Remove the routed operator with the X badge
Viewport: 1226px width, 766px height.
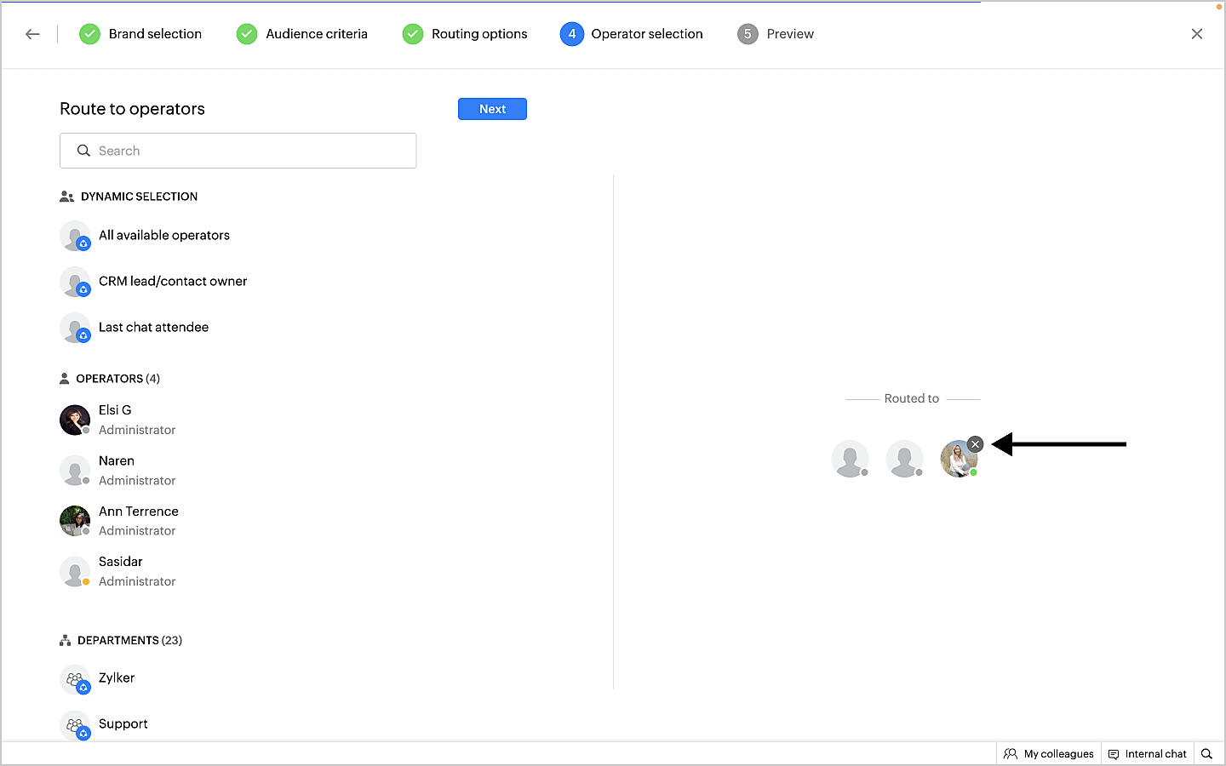[976, 444]
